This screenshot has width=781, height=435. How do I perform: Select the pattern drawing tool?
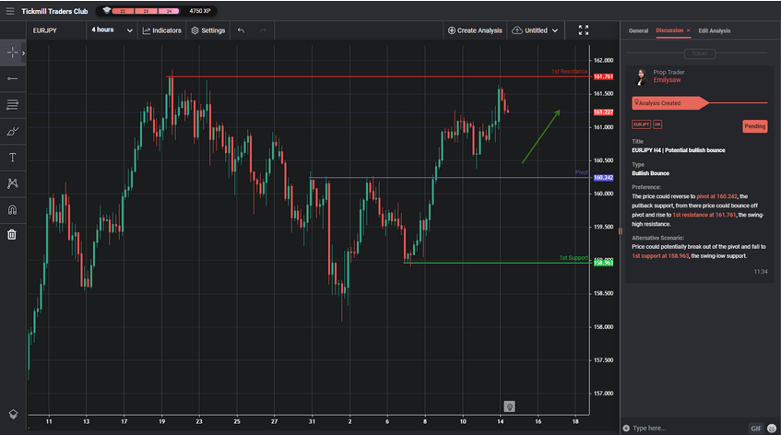[x=13, y=183]
